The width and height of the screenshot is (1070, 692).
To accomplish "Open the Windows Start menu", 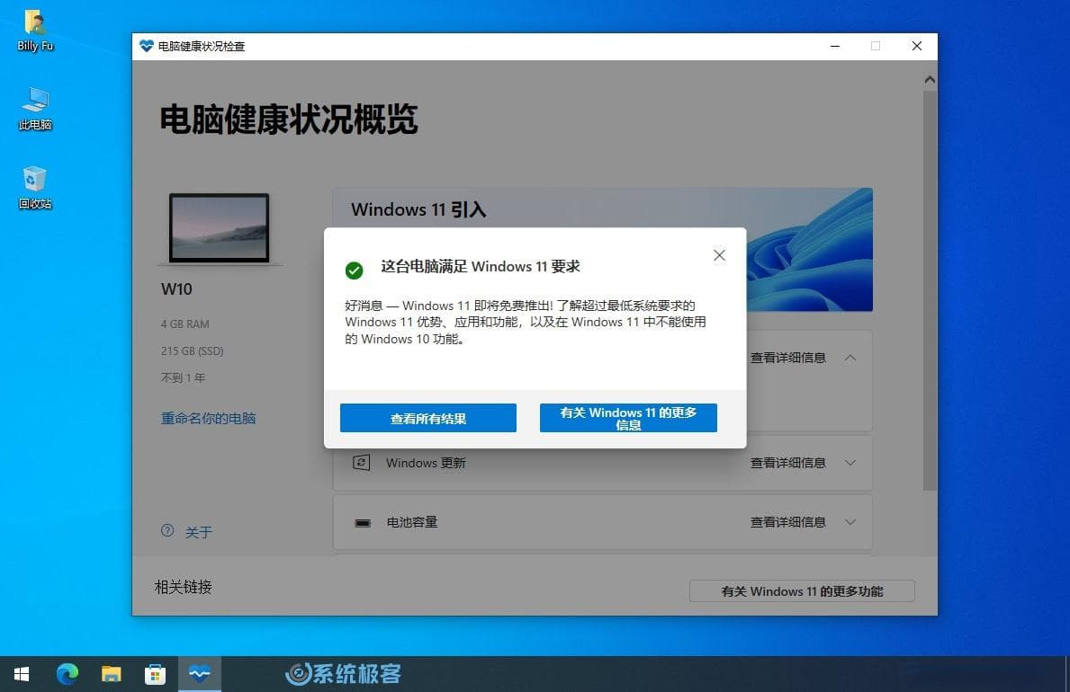I will coord(22,674).
